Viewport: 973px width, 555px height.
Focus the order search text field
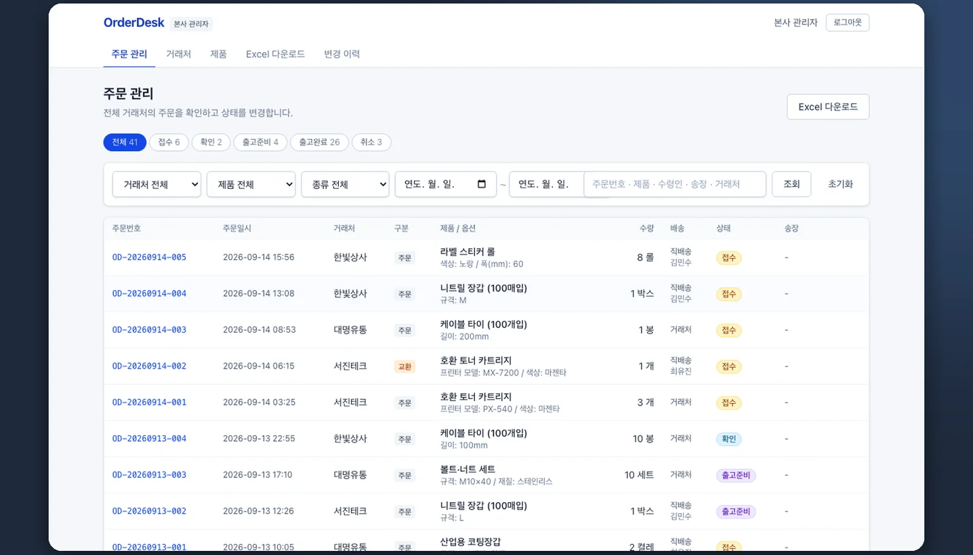[x=675, y=184]
